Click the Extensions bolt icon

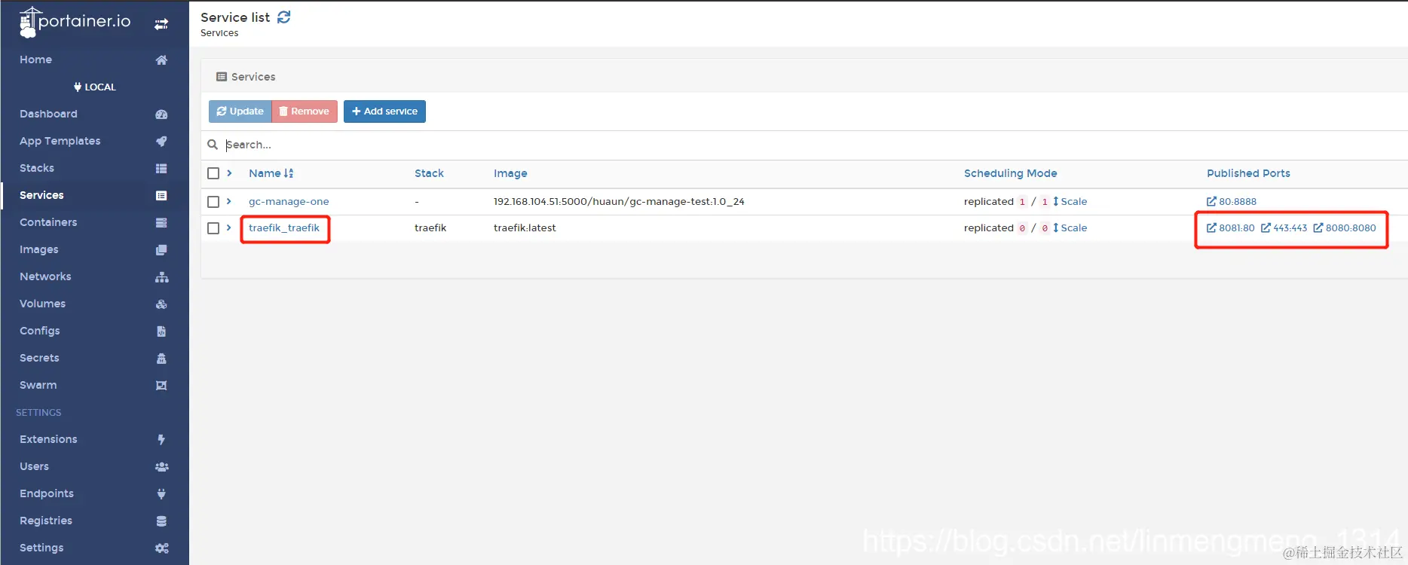tap(161, 439)
